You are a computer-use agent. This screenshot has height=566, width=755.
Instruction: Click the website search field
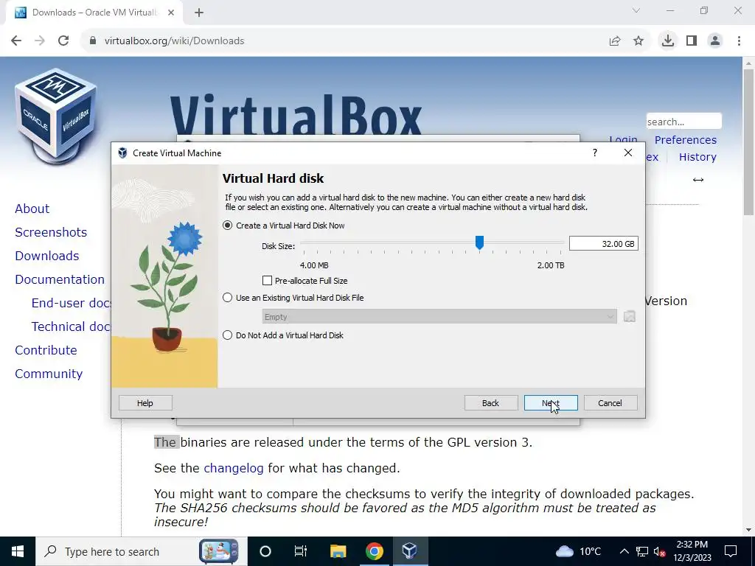pyautogui.click(x=683, y=122)
